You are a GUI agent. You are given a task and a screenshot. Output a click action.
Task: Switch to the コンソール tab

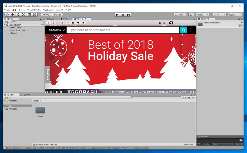(26, 95)
